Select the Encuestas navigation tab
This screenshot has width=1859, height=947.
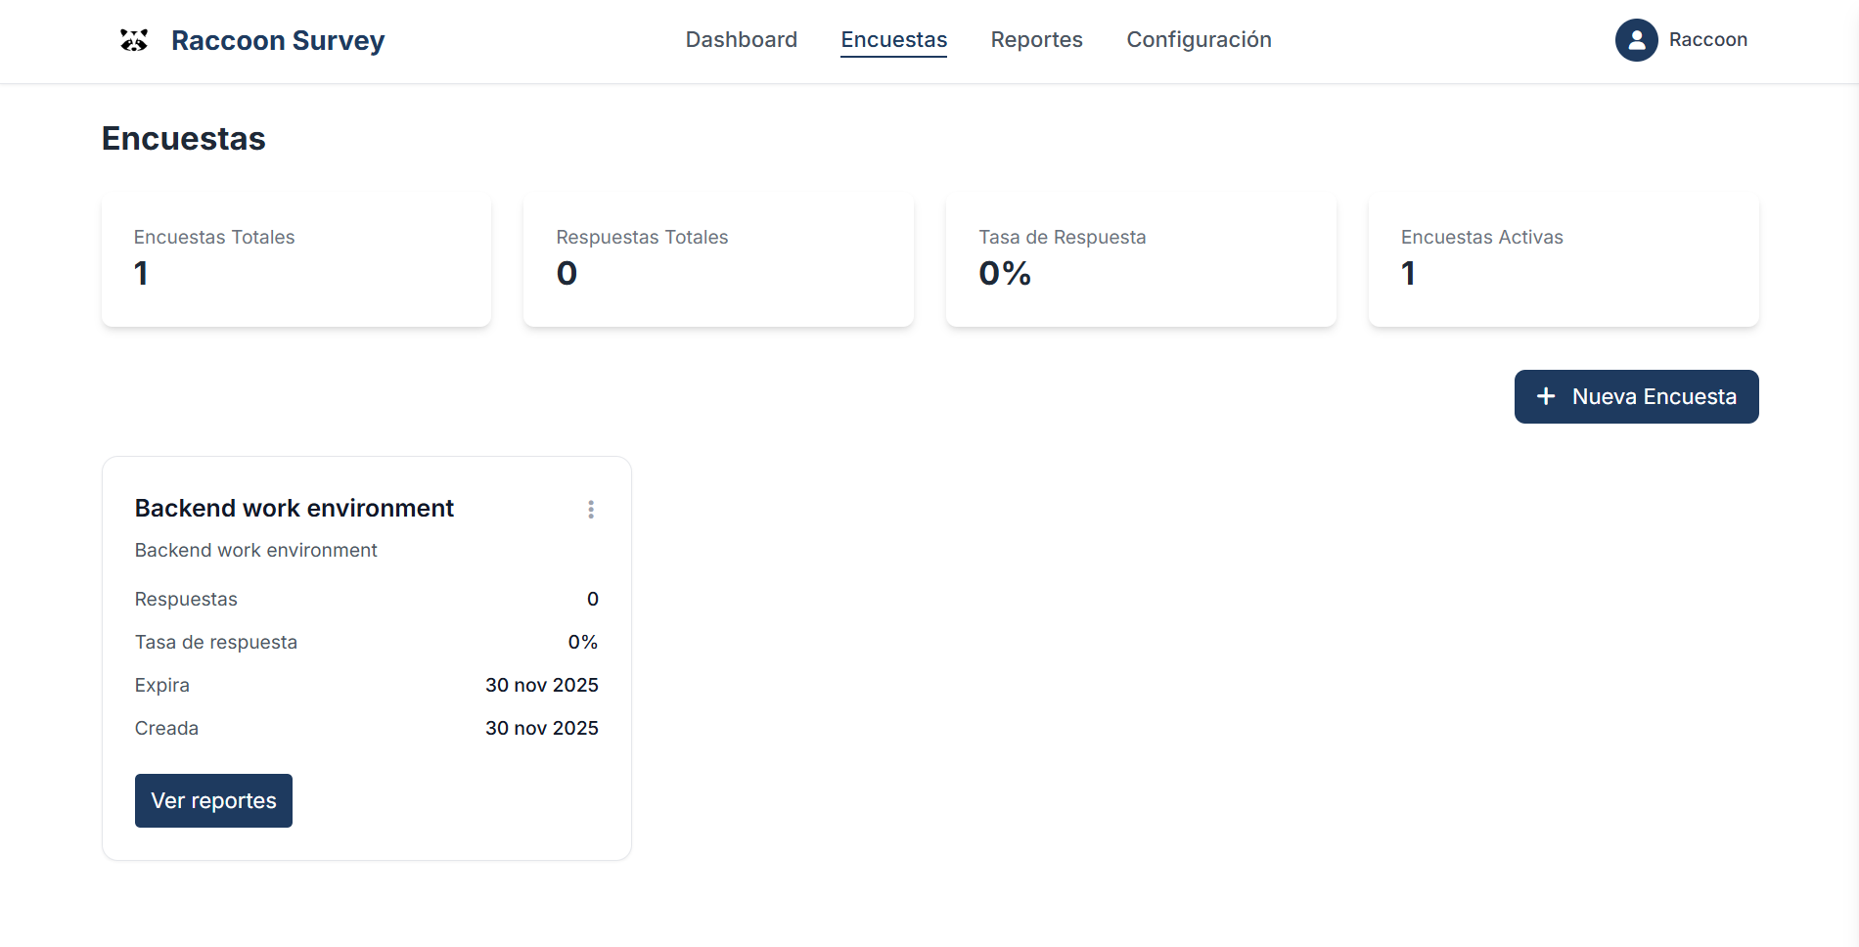(x=893, y=40)
